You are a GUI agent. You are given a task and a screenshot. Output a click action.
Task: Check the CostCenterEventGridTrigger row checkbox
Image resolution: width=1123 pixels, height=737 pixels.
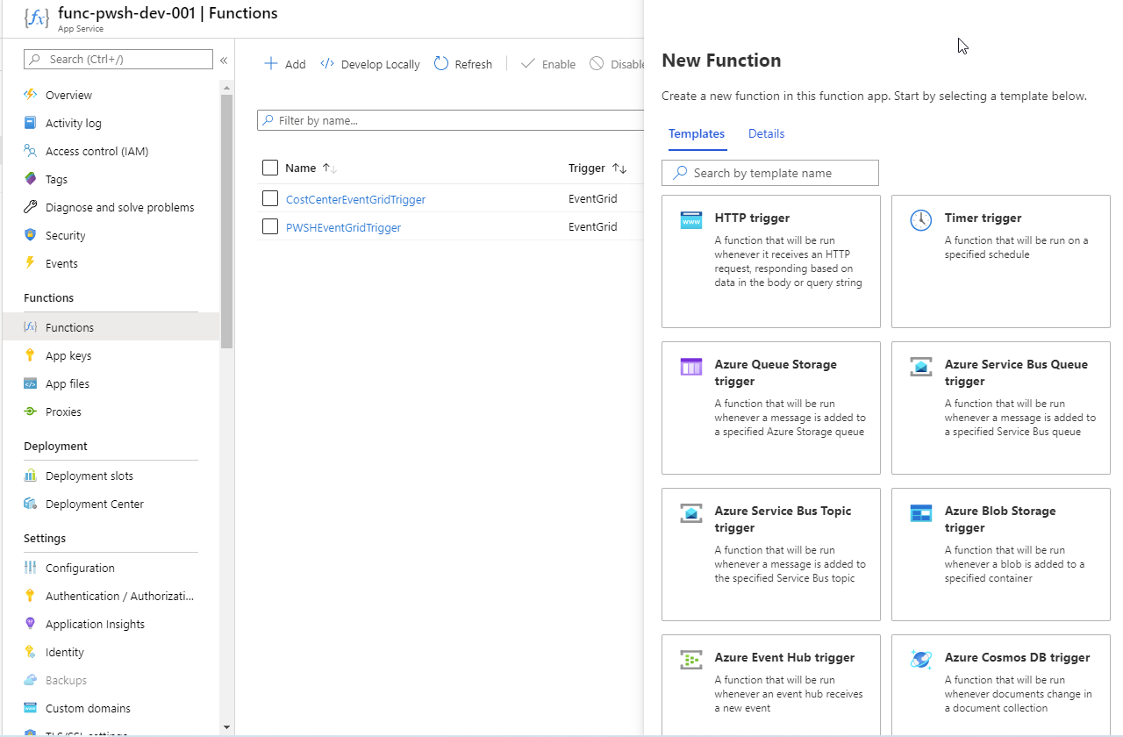click(x=270, y=199)
